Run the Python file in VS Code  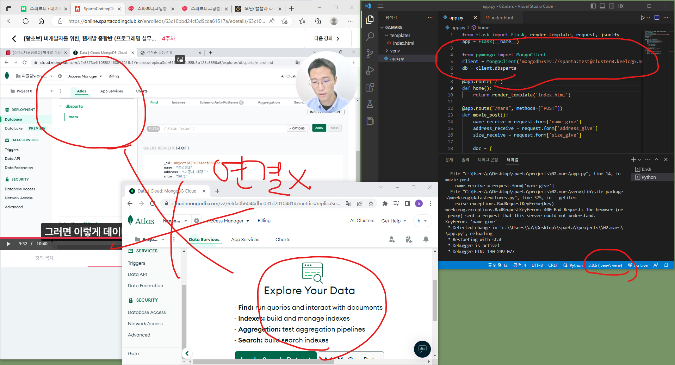(642, 18)
